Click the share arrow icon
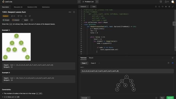 (30, 16)
